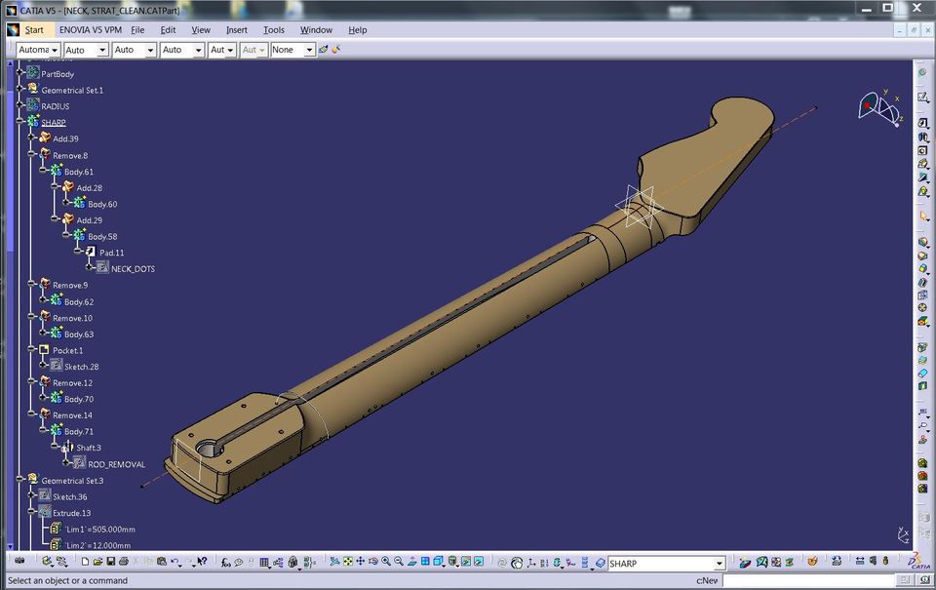This screenshot has width=936, height=590.
Task: Collapse the SHARP body node
Action: click(20, 121)
